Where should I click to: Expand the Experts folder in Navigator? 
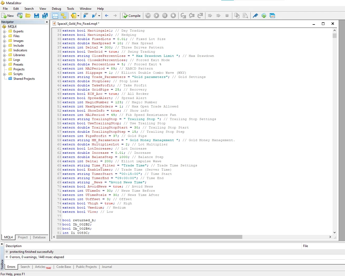(4, 32)
